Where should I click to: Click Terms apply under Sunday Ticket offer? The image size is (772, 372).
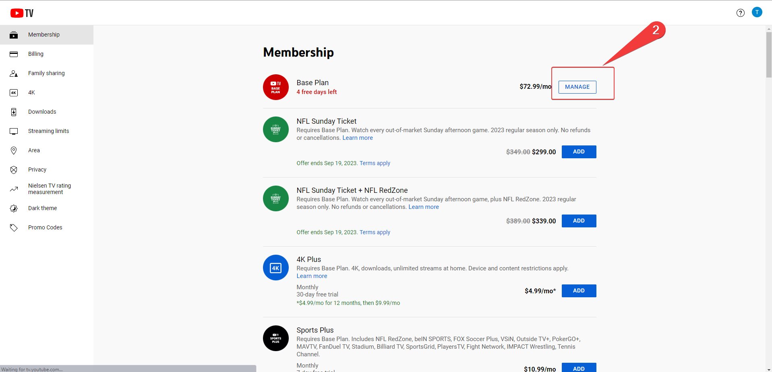[375, 163]
